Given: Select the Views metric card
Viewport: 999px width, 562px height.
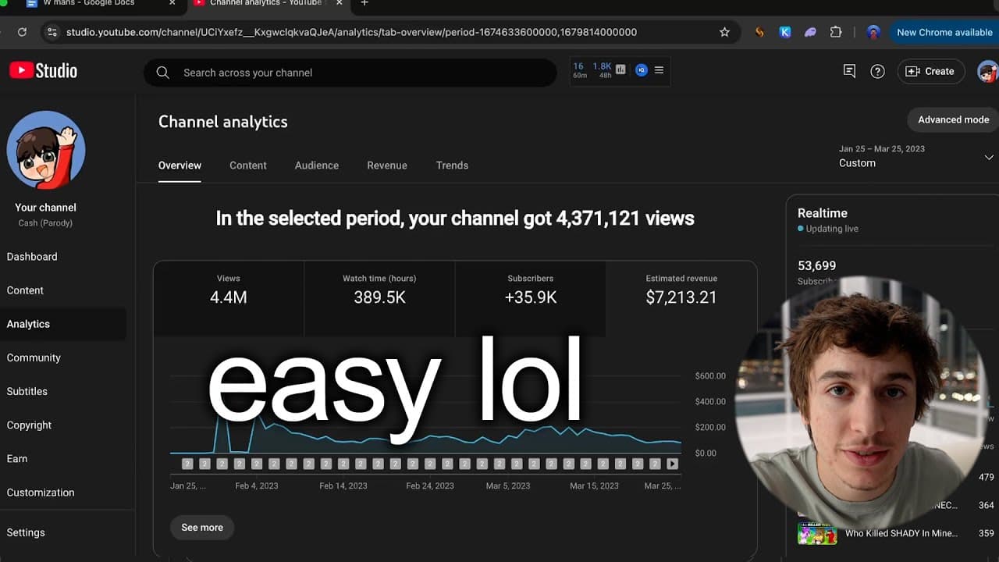Looking at the screenshot, I should click(x=229, y=299).
